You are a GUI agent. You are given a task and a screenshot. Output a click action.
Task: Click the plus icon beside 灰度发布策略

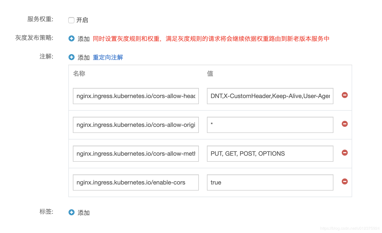72,38
